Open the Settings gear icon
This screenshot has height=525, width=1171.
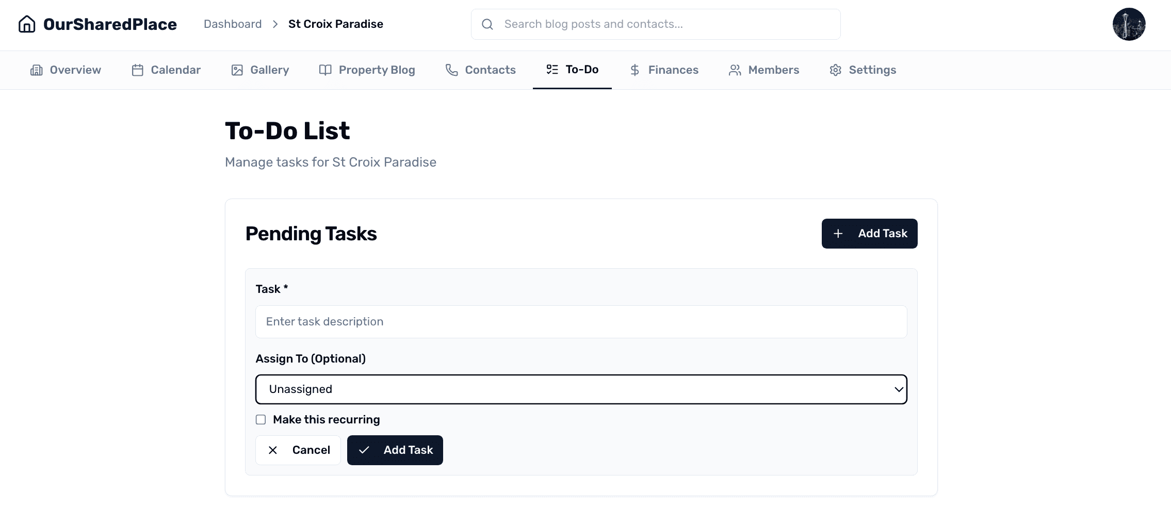click(835, 70)
